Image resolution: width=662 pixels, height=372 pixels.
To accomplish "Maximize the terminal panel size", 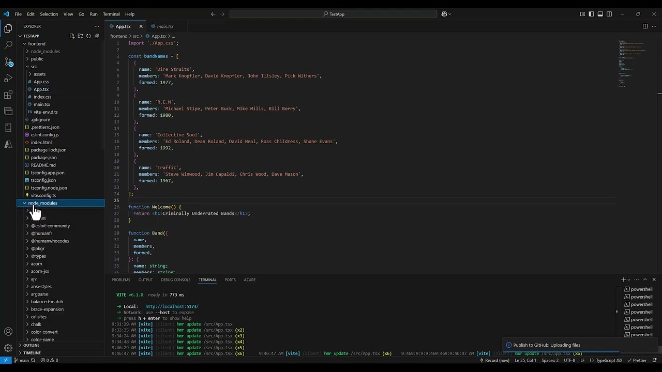I will click(x=645, y=280).
